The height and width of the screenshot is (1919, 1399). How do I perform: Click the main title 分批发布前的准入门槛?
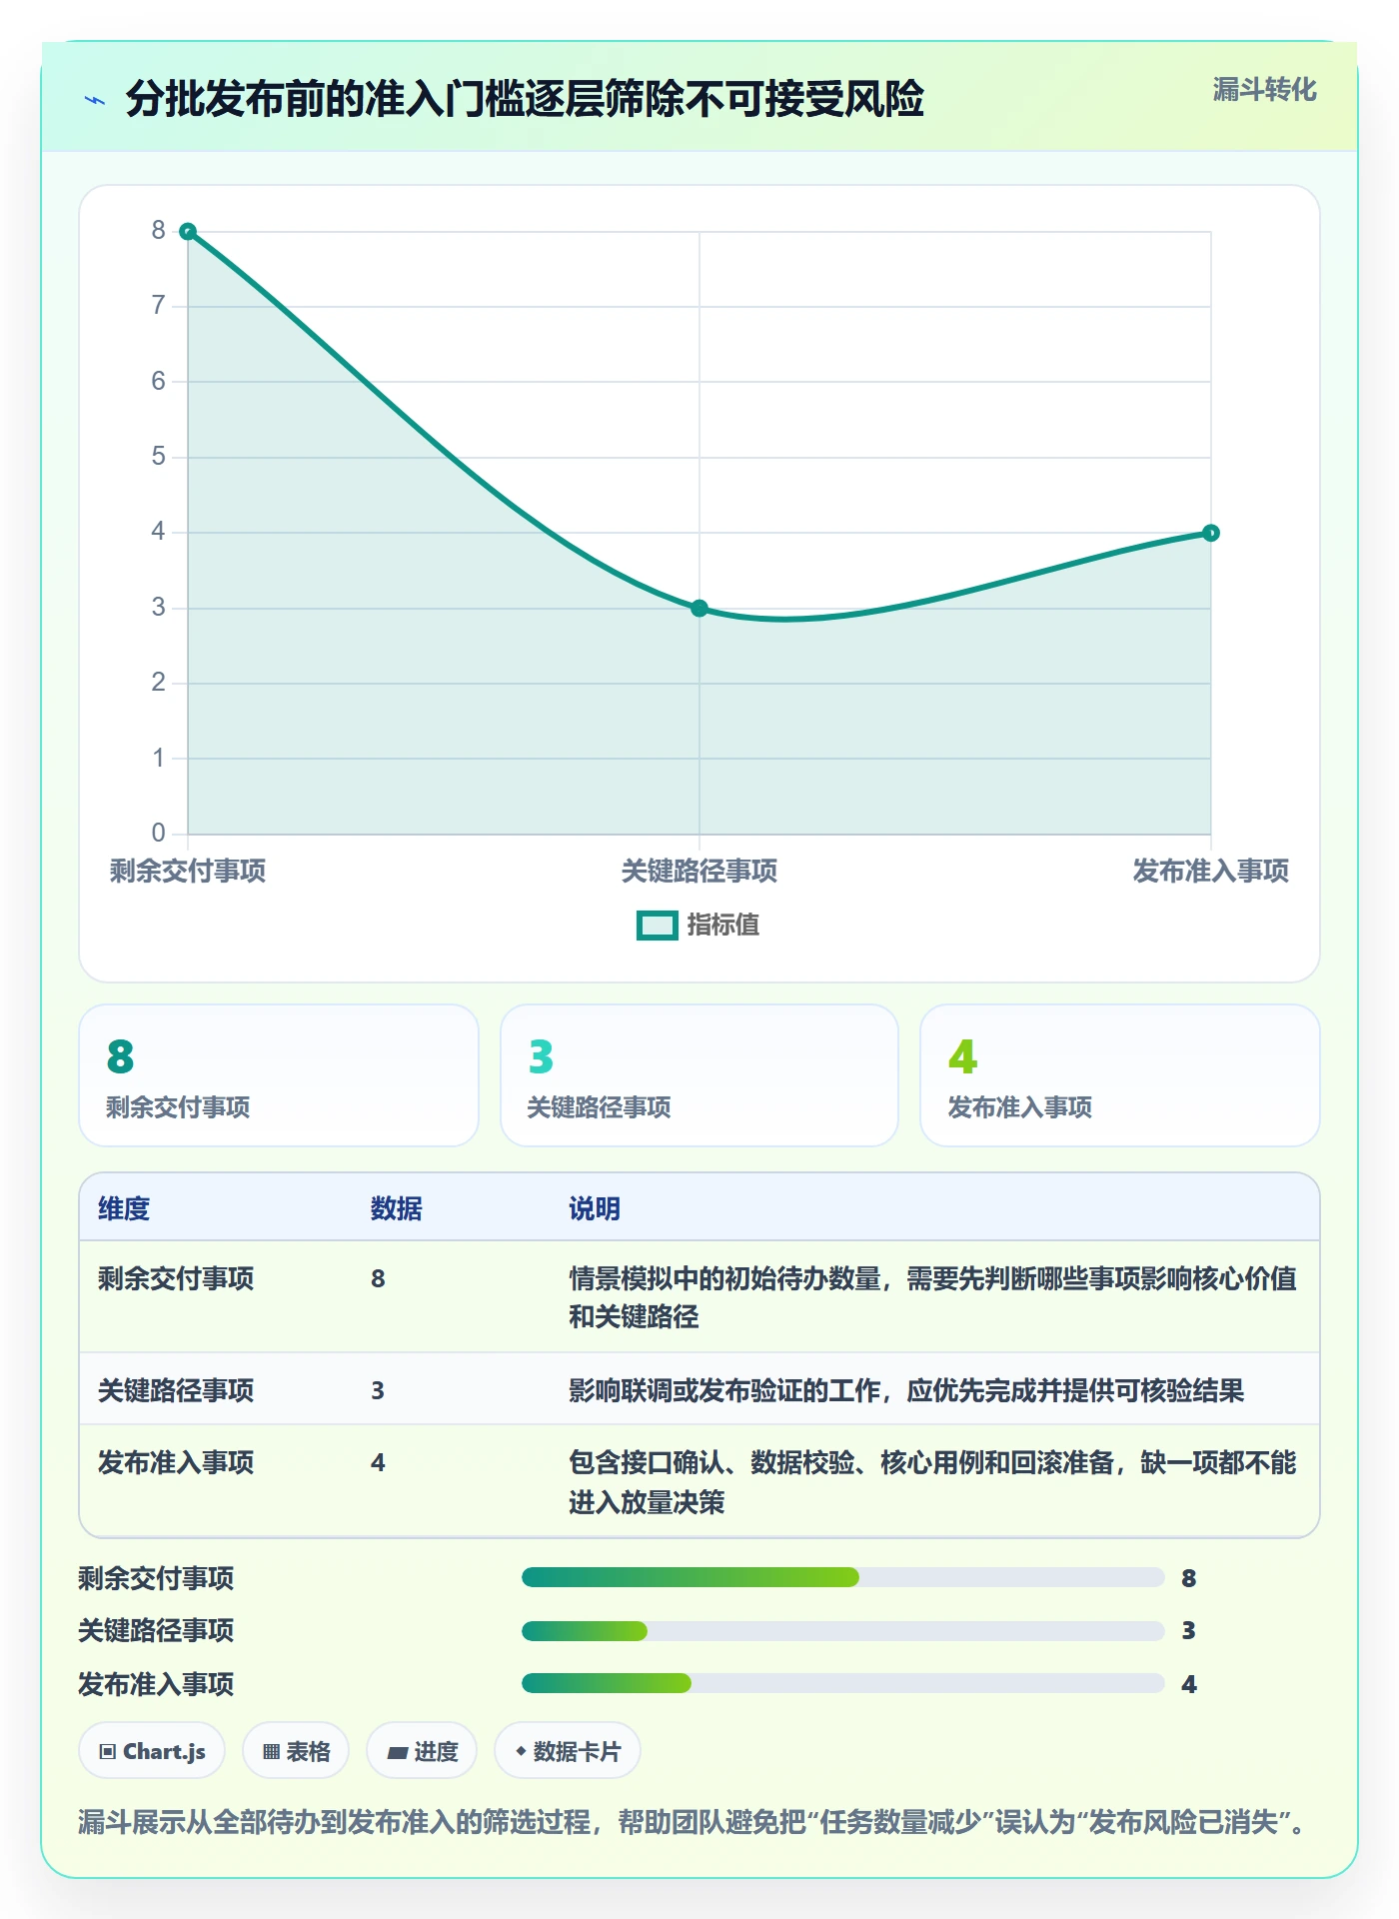(525, 99)
